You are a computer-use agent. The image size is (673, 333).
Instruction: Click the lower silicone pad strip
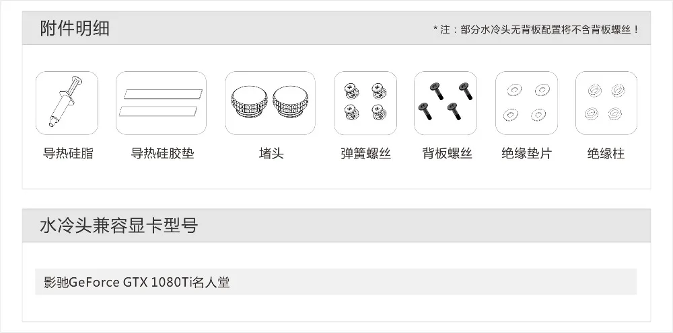(x=158, y=111)
